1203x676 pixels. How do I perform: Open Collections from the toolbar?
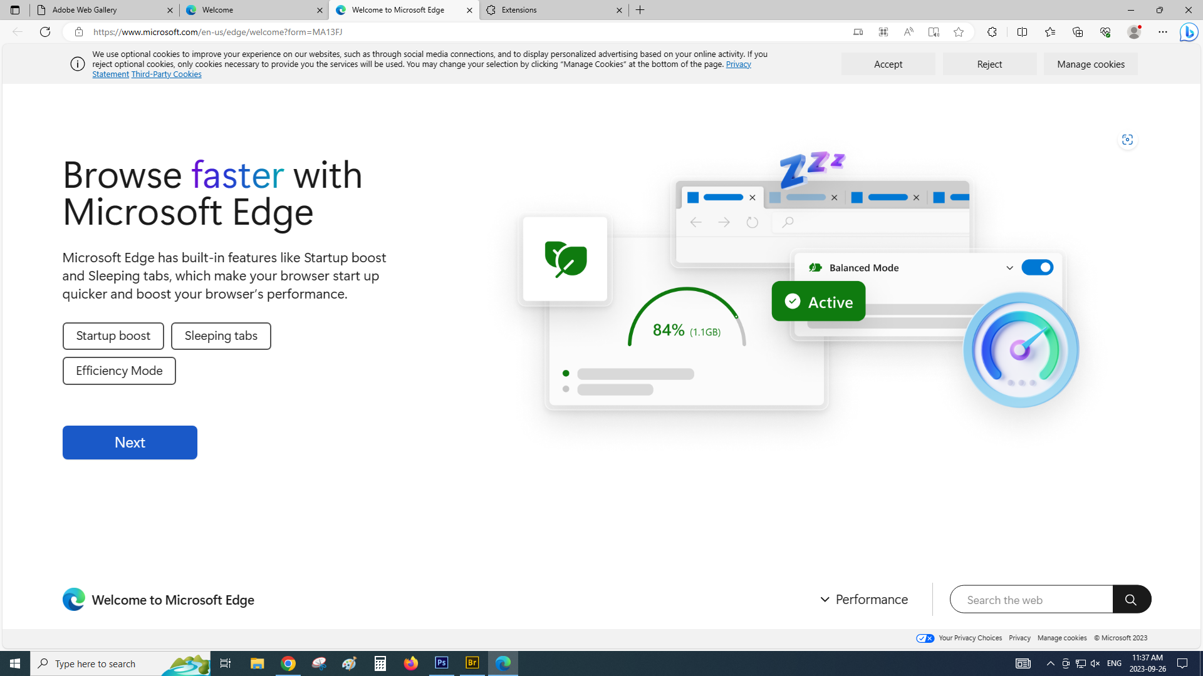pos(1078,32)
